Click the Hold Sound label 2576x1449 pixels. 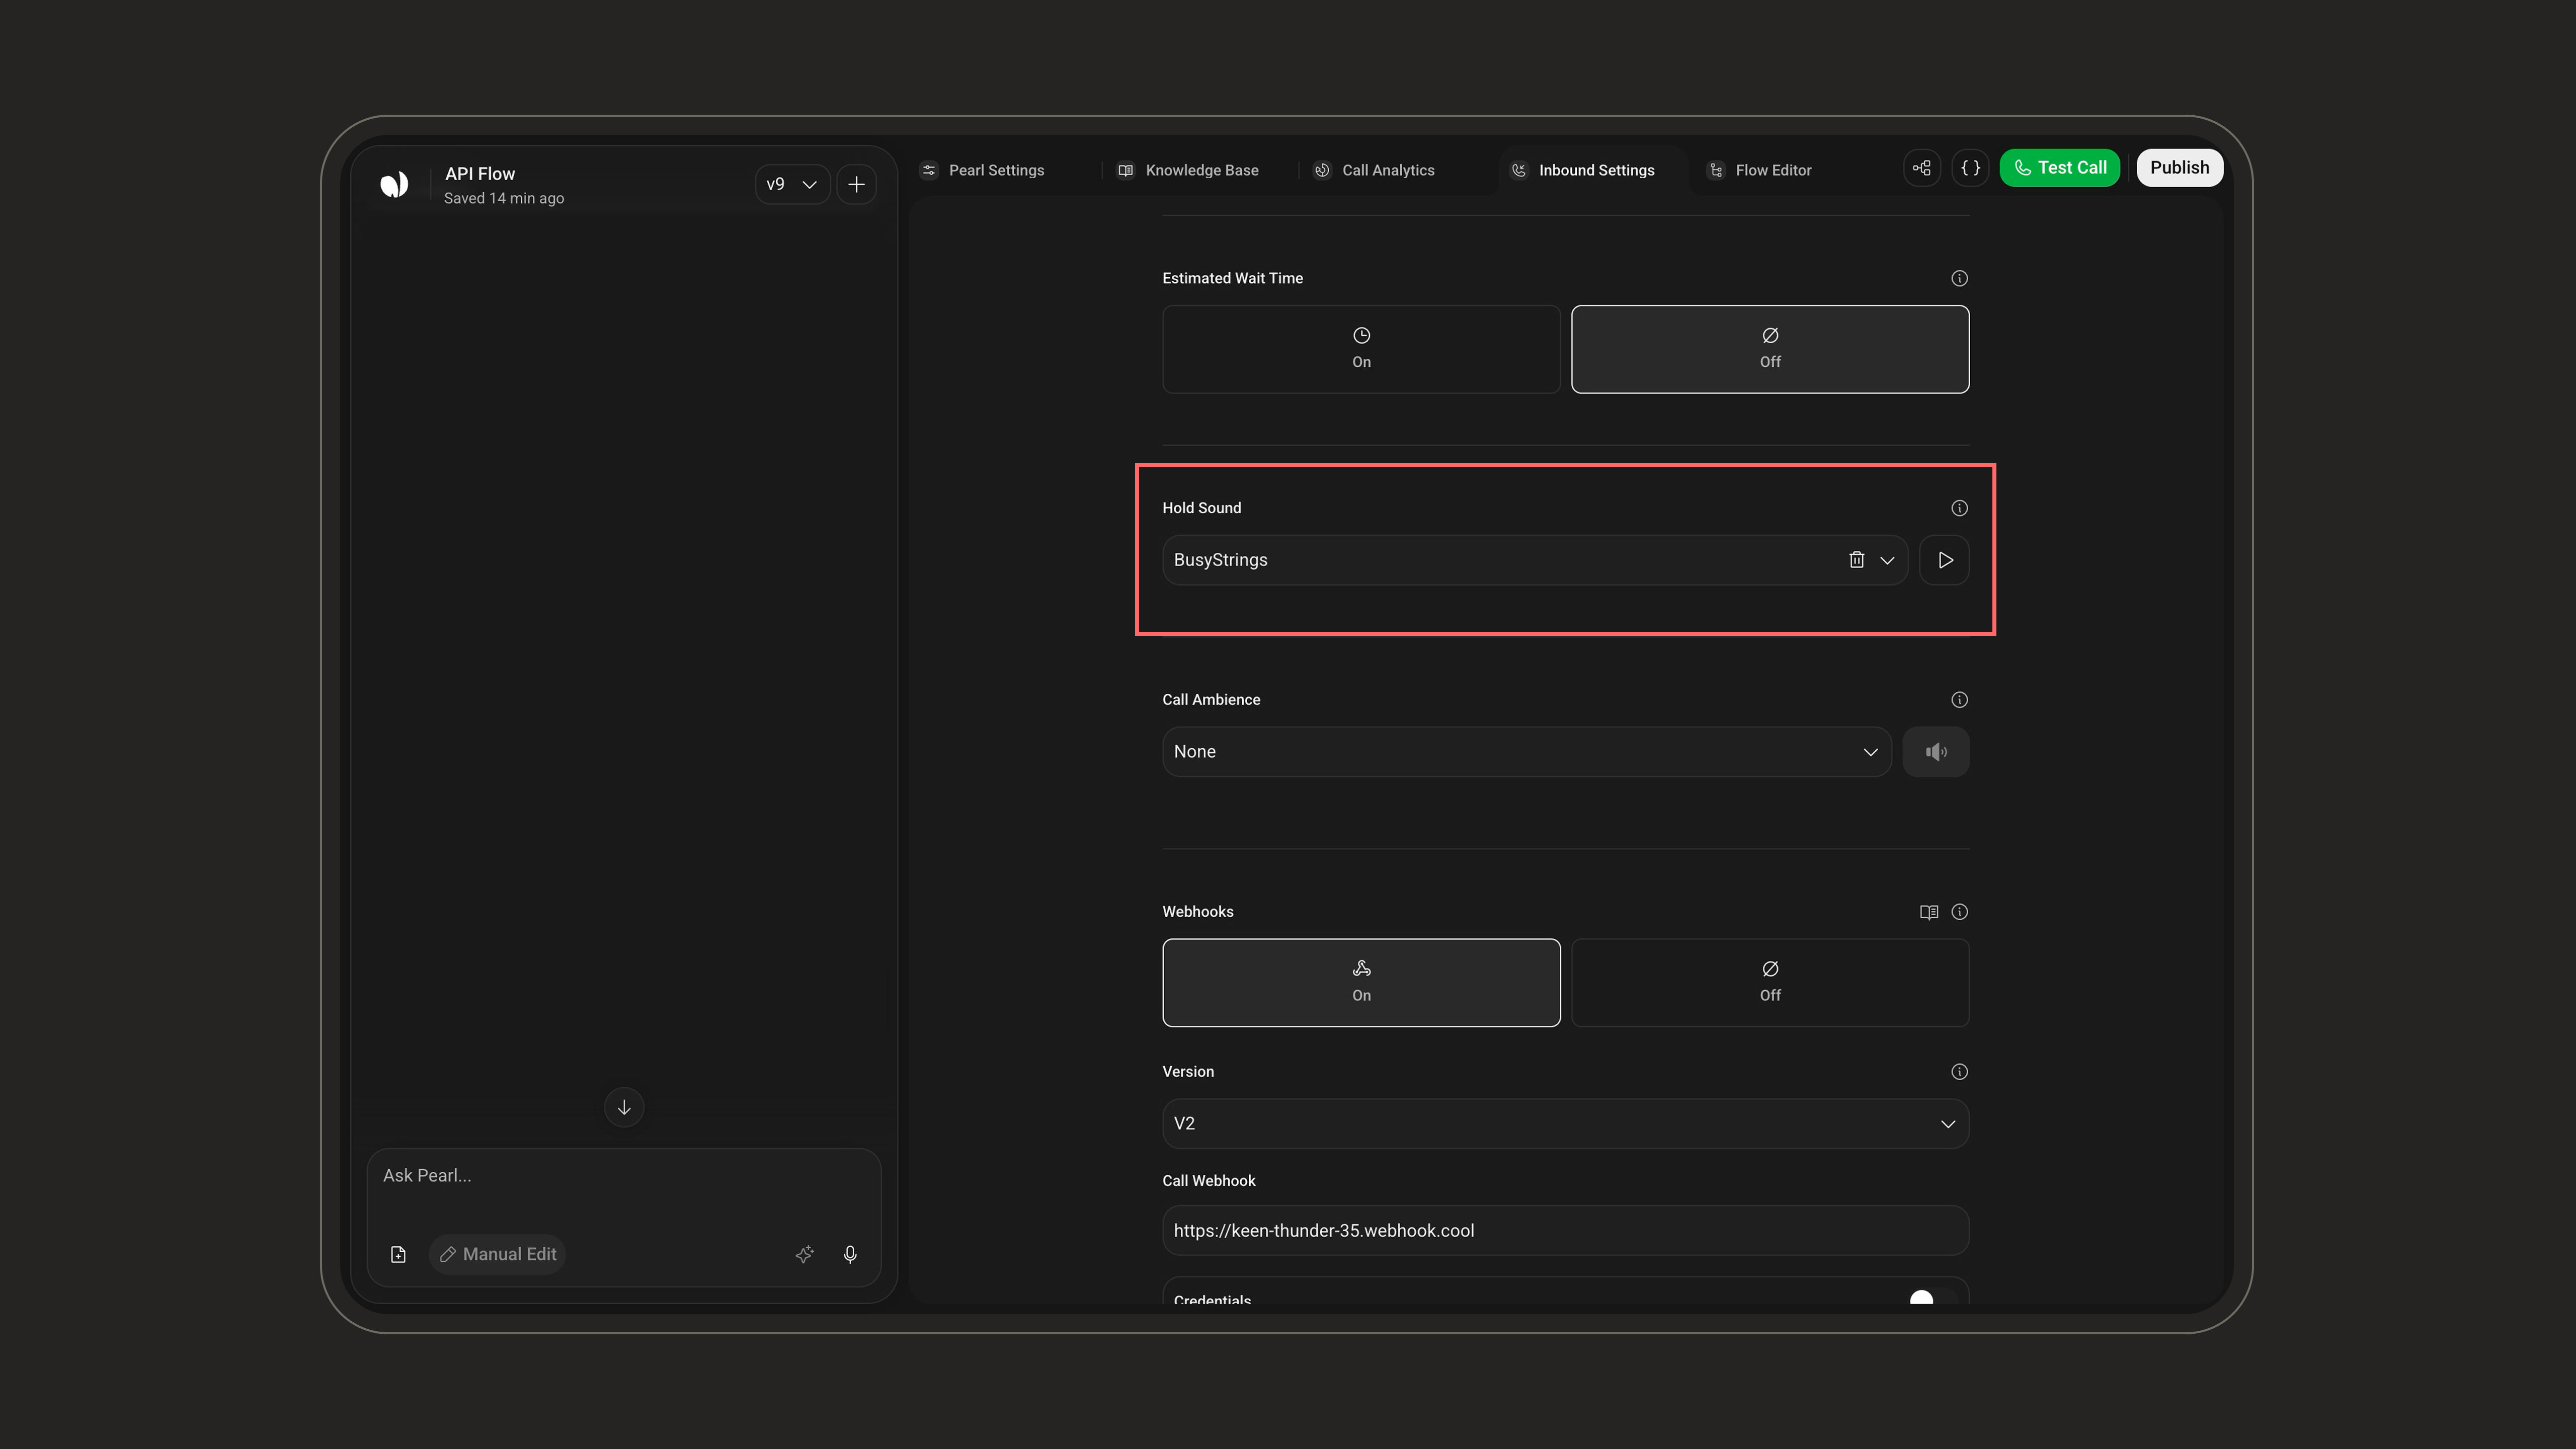pyautogui.click(x=1201, y=508)
